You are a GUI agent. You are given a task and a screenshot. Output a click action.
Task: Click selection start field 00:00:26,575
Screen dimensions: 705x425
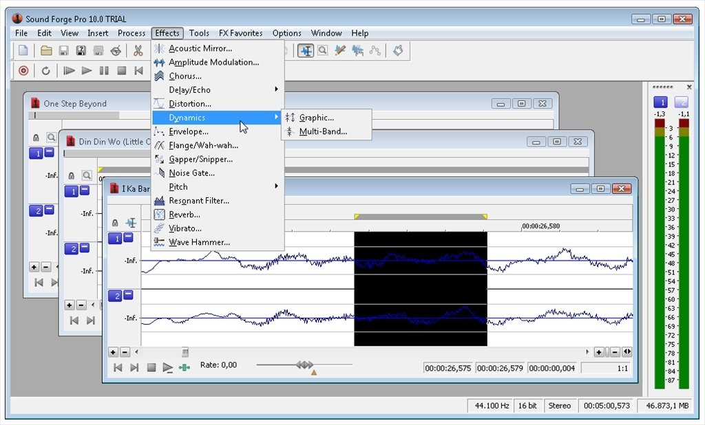coord(448,369)
